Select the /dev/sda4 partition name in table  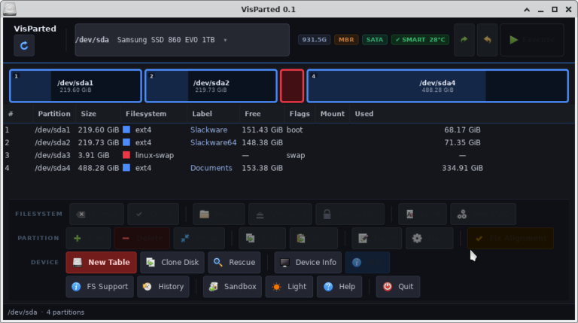tap(53, 168)
